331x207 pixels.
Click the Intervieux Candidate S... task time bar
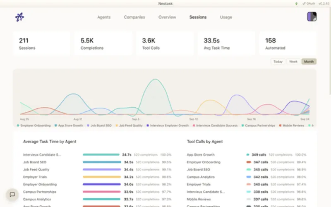coord(101,154)
